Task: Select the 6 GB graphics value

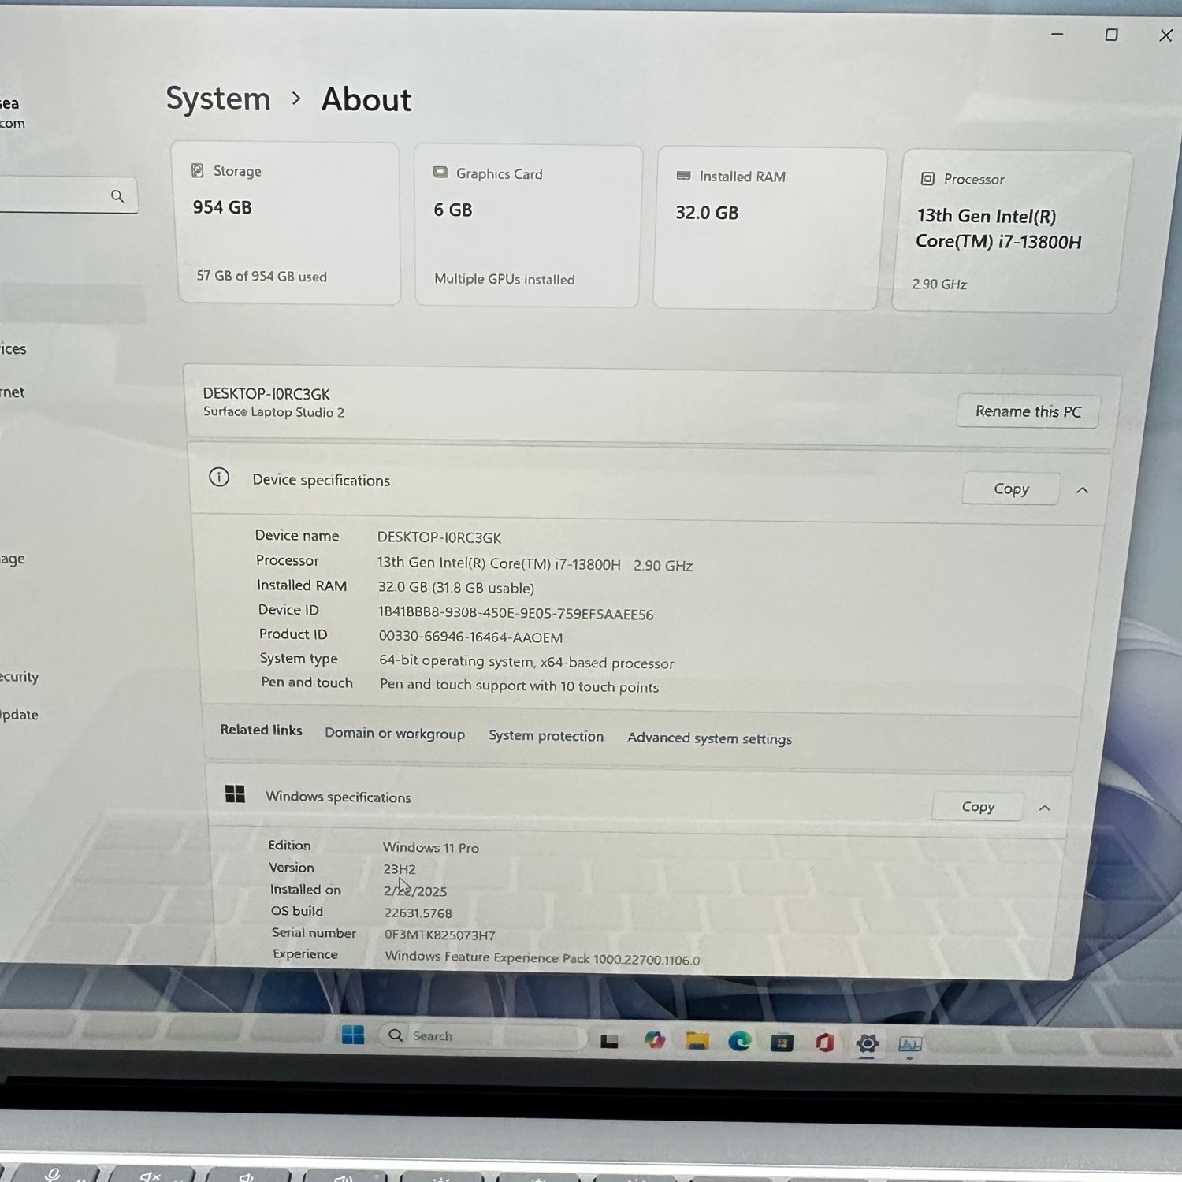Action: (453, 210)
